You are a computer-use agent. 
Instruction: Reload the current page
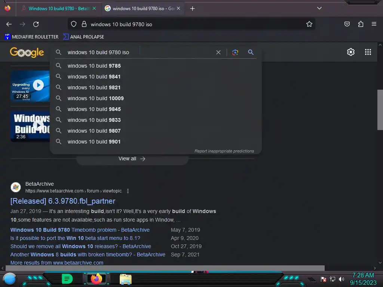click(36, 24)
